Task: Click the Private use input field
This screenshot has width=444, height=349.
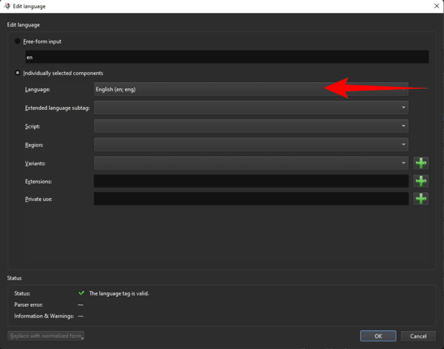Action: pyautogui.click(x=251, y=199)
